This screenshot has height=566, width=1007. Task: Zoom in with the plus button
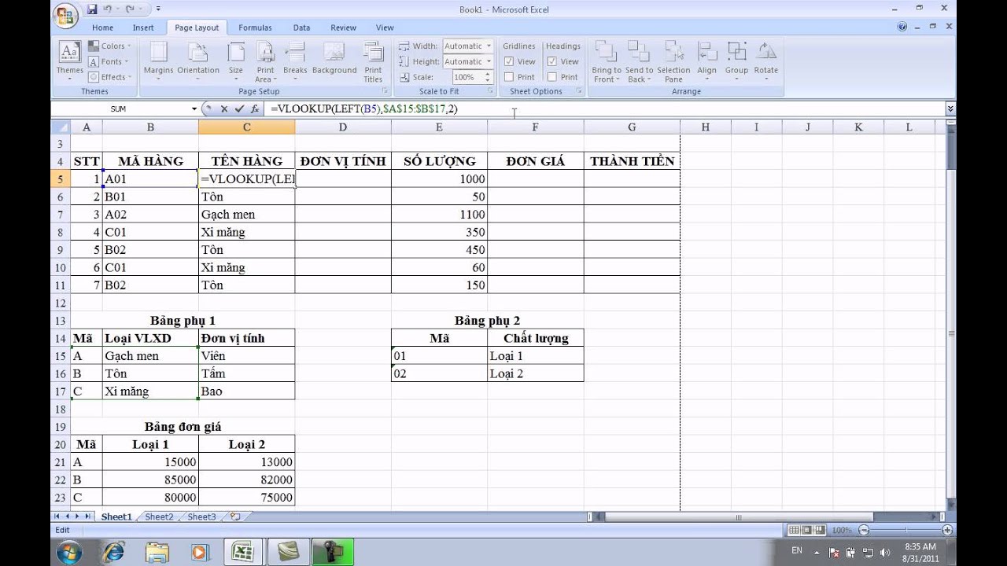coord(949,531)
